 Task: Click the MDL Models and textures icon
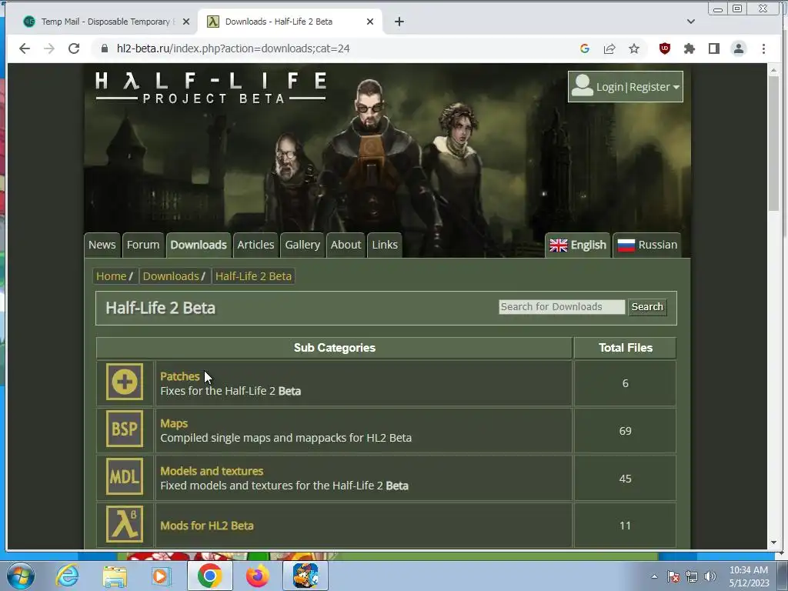coord(125,476)
